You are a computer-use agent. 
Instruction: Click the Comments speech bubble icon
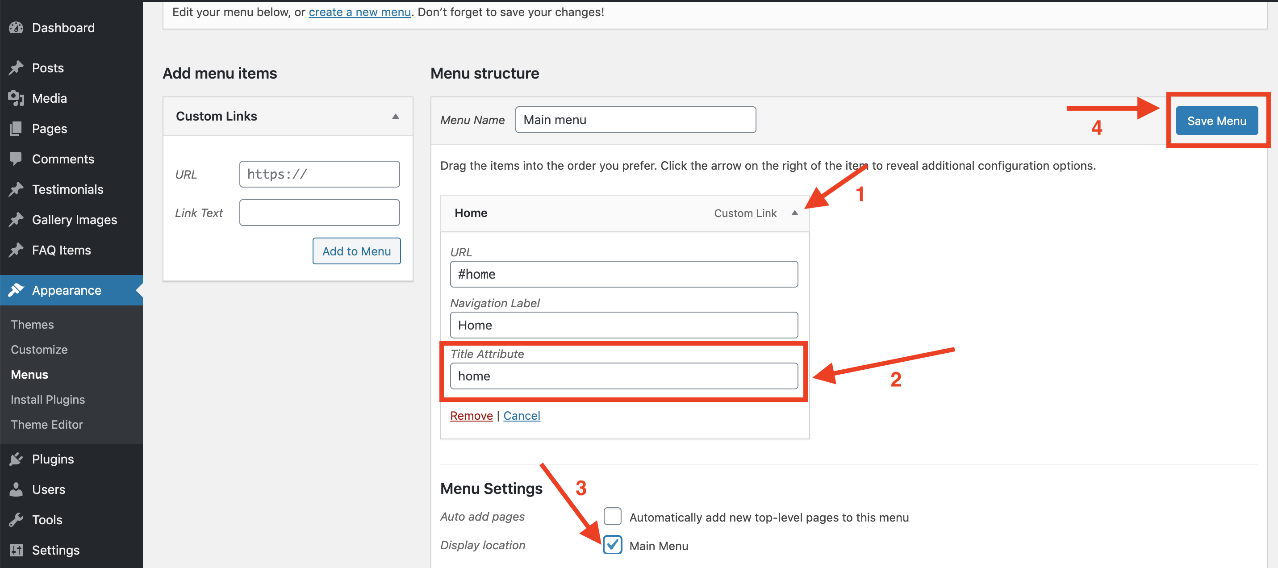(16, 159)
